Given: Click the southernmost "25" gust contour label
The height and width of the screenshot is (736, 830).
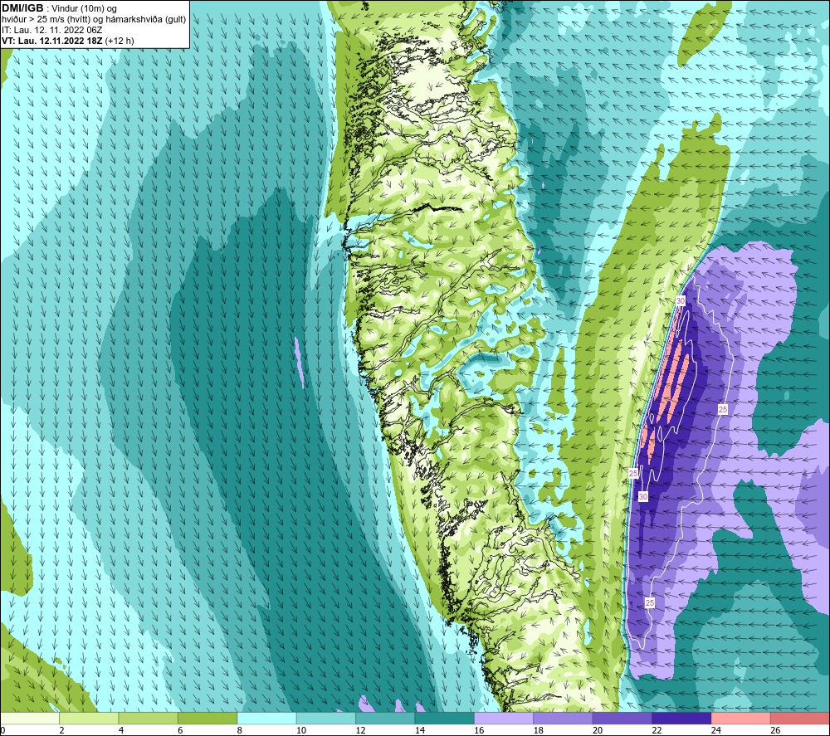Looking at the screenshot, I should pos(650,602).
